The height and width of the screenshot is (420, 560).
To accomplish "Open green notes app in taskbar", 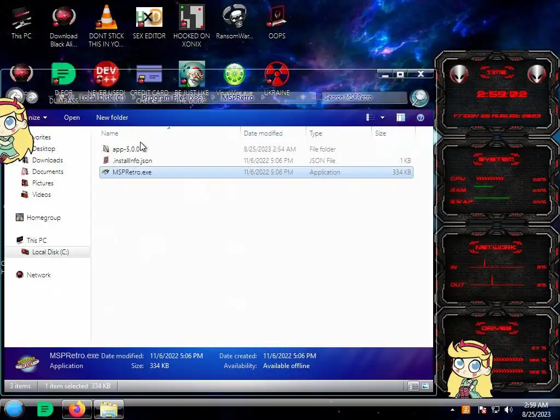I will pyautogui.click(x=45, y=409).
